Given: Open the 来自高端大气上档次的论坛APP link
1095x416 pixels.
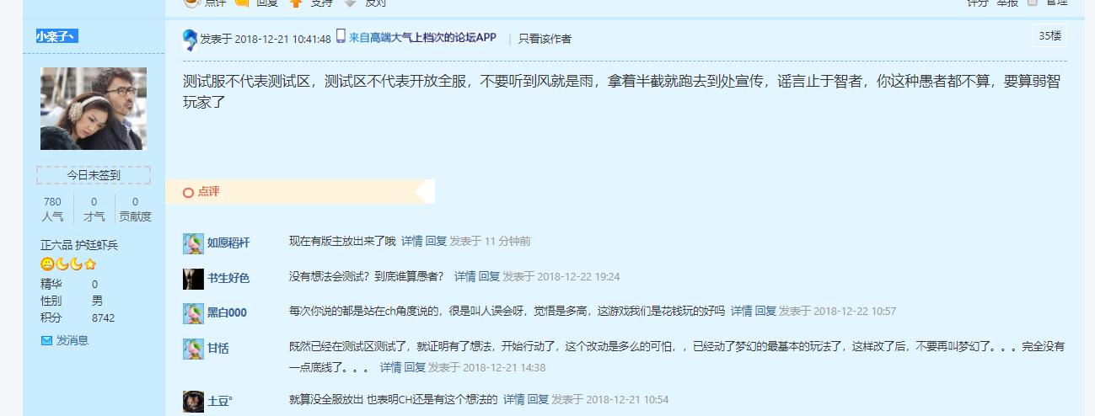Looking at the screenshot, I should coord(422,38).
